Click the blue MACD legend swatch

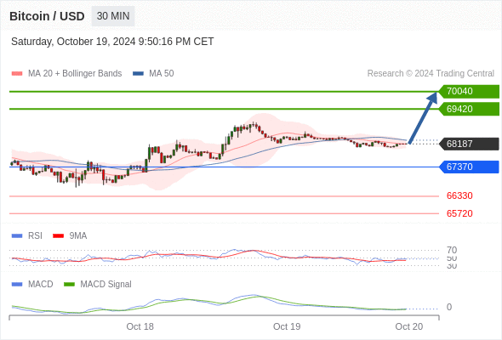(x=17, y=285)
